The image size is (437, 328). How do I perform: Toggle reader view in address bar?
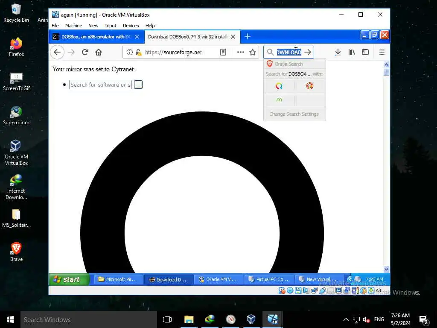(x=223, y=52)
